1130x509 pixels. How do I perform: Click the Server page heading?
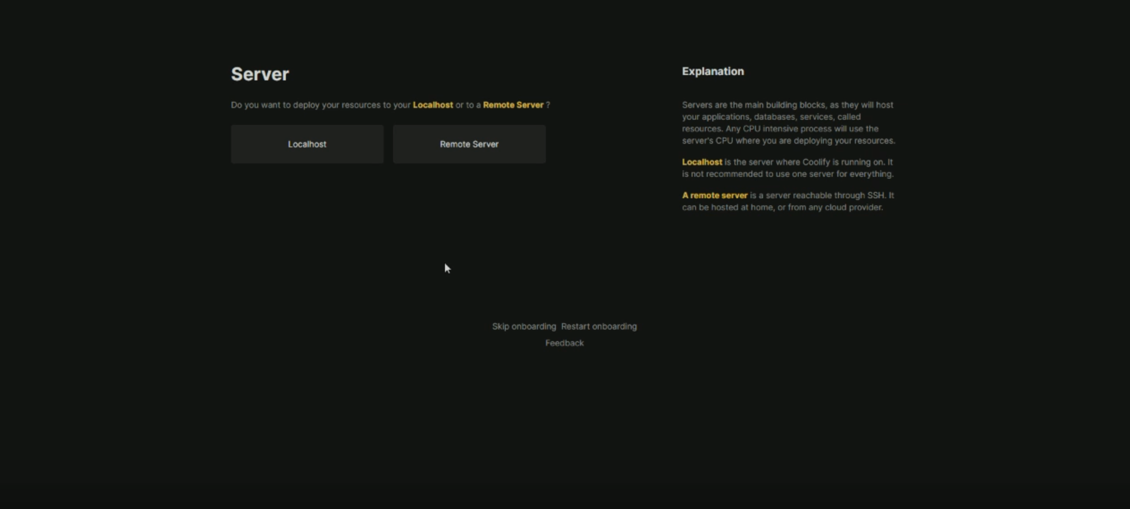[x=260, y=74]
